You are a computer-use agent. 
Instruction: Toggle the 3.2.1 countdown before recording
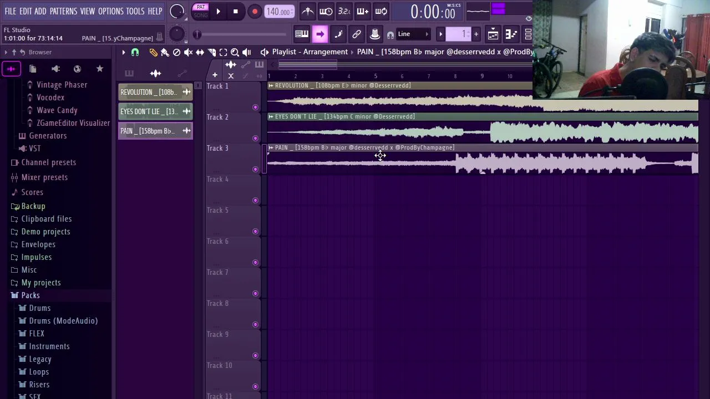[x=344, y=11]
